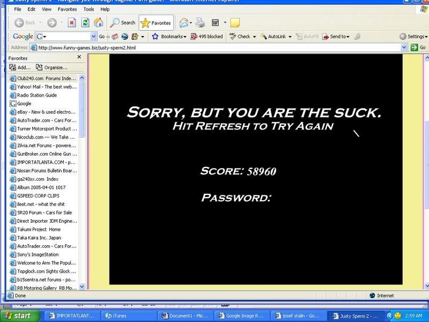Click inside the address bar URL field

(214, 47)
